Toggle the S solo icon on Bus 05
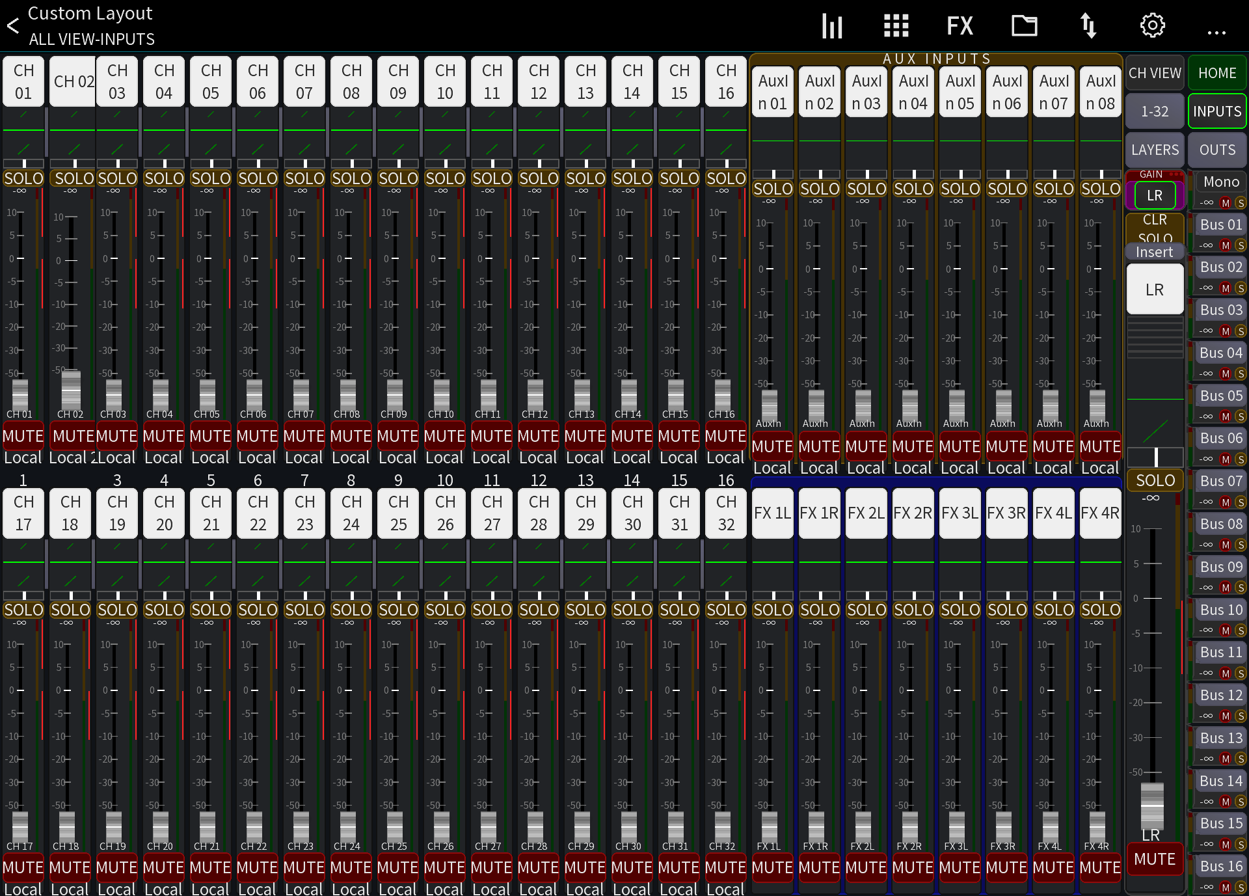 (x=1241, y=416)
